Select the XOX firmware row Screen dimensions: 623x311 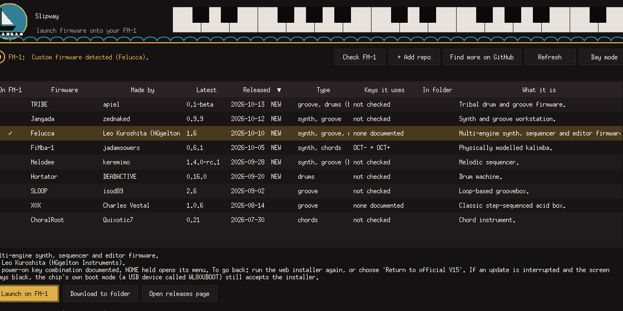click(x=311, y=206)
